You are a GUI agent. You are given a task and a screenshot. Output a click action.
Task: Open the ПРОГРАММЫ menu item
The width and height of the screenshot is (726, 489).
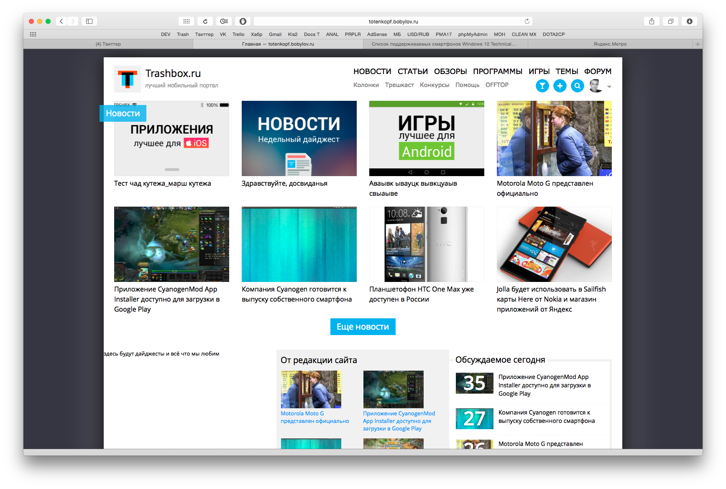[498, 72]
